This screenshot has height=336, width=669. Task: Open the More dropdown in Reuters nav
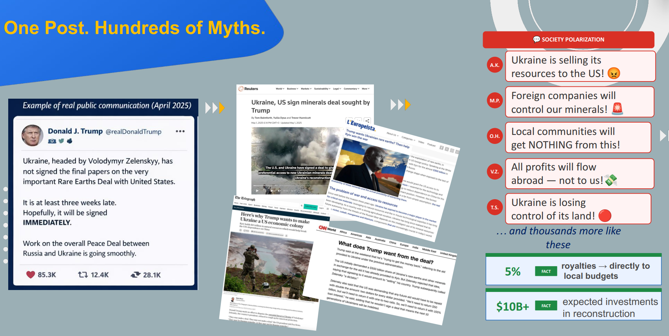[x=365, y=89]
